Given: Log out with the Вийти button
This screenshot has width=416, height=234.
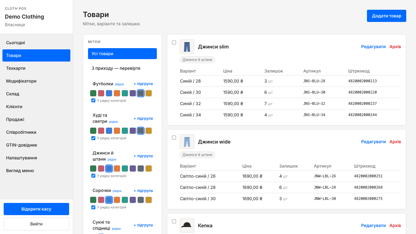Looking at the screenshot, I should (x=36, y=224).
